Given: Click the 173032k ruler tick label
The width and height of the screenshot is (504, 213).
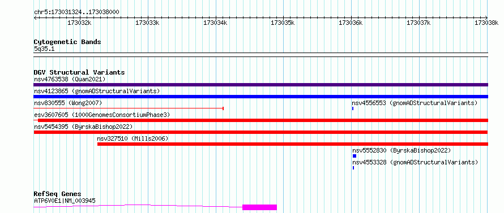Looking at the screenshot, I should click(x=79, y=23).
